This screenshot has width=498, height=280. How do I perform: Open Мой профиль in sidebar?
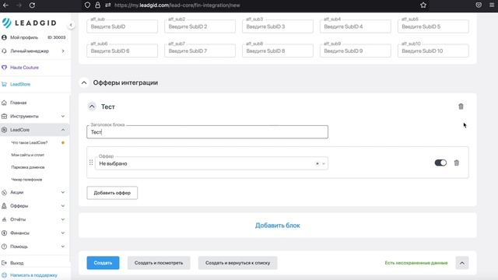click(x=24, y=37)
